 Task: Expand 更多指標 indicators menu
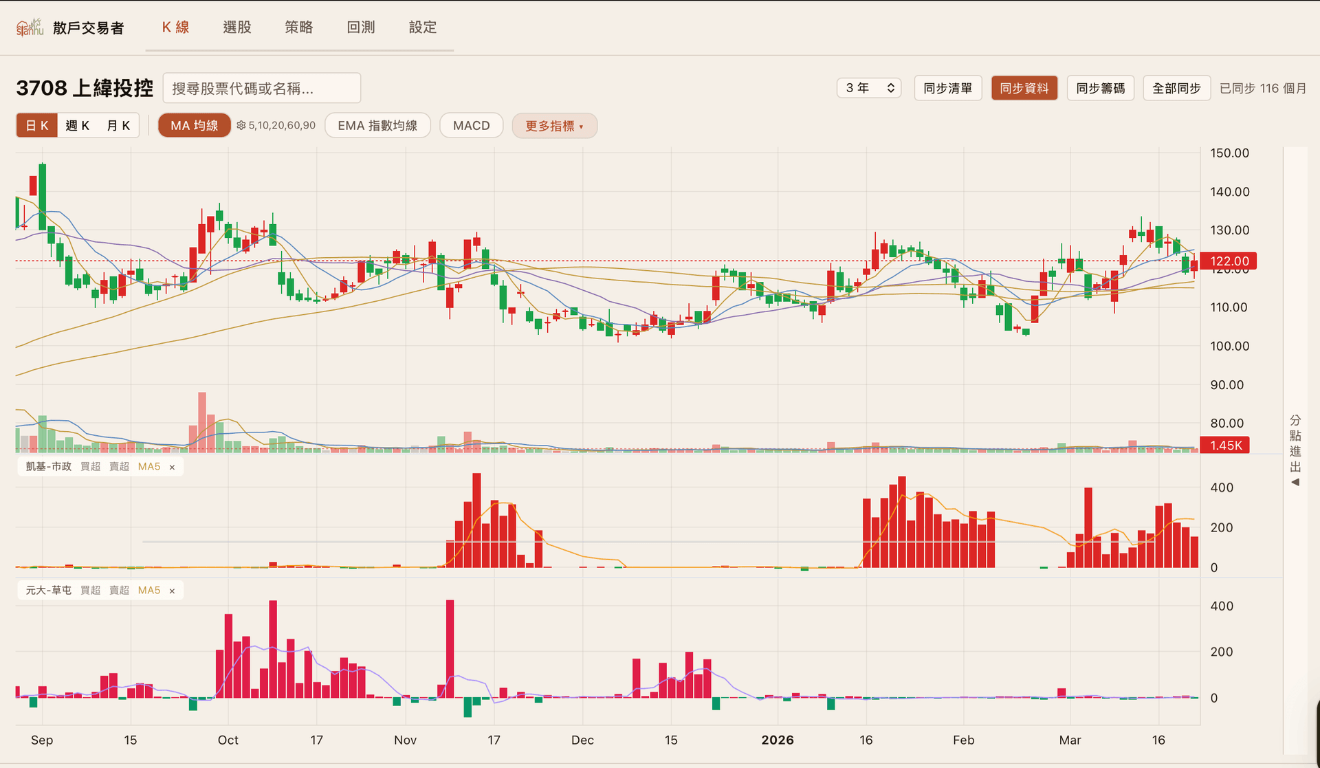(x=554, y=126)
